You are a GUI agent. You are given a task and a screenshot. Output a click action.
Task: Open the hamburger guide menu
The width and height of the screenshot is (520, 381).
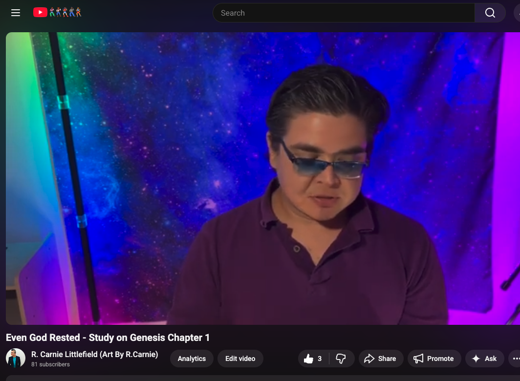pos(16,13)
